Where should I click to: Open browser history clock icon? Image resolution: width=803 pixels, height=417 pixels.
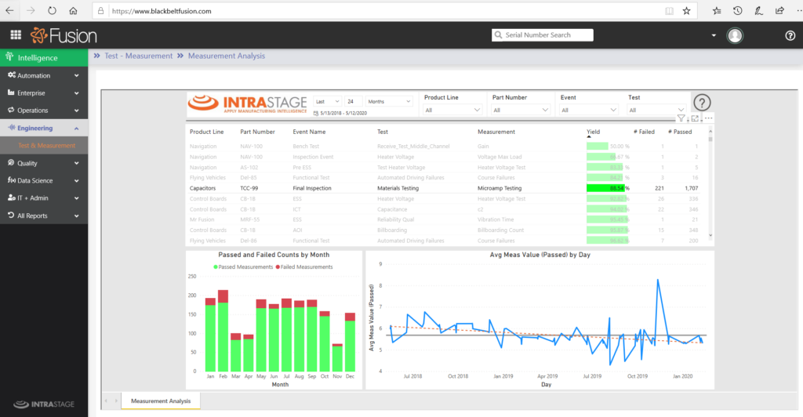coord(737,11)
